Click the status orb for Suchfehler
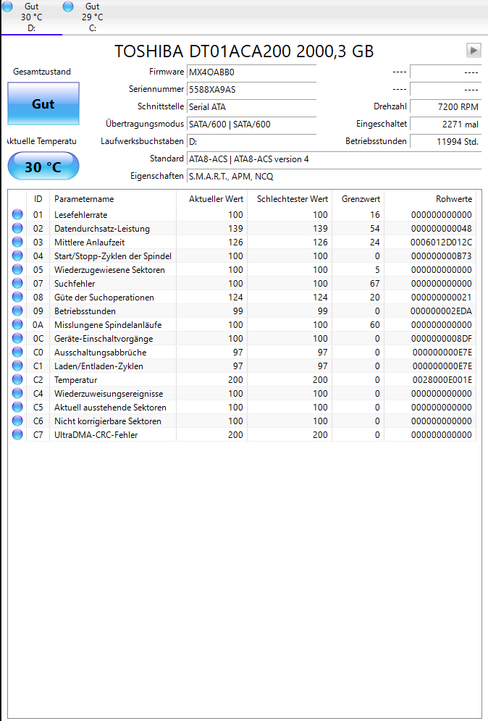 17,283
